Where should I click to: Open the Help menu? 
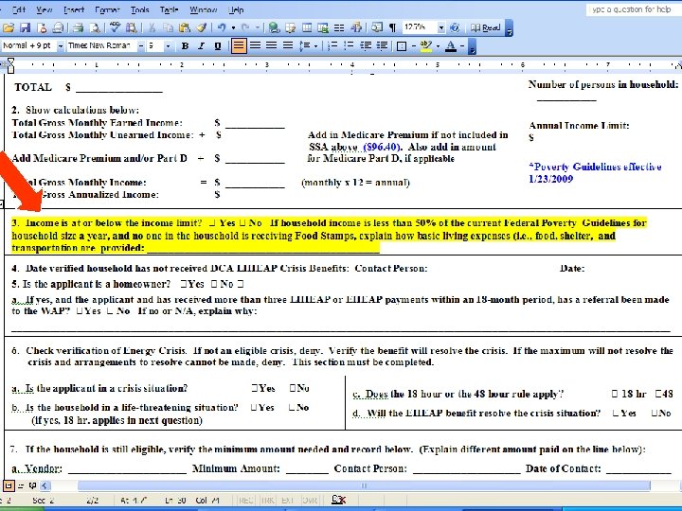point(236,9)
